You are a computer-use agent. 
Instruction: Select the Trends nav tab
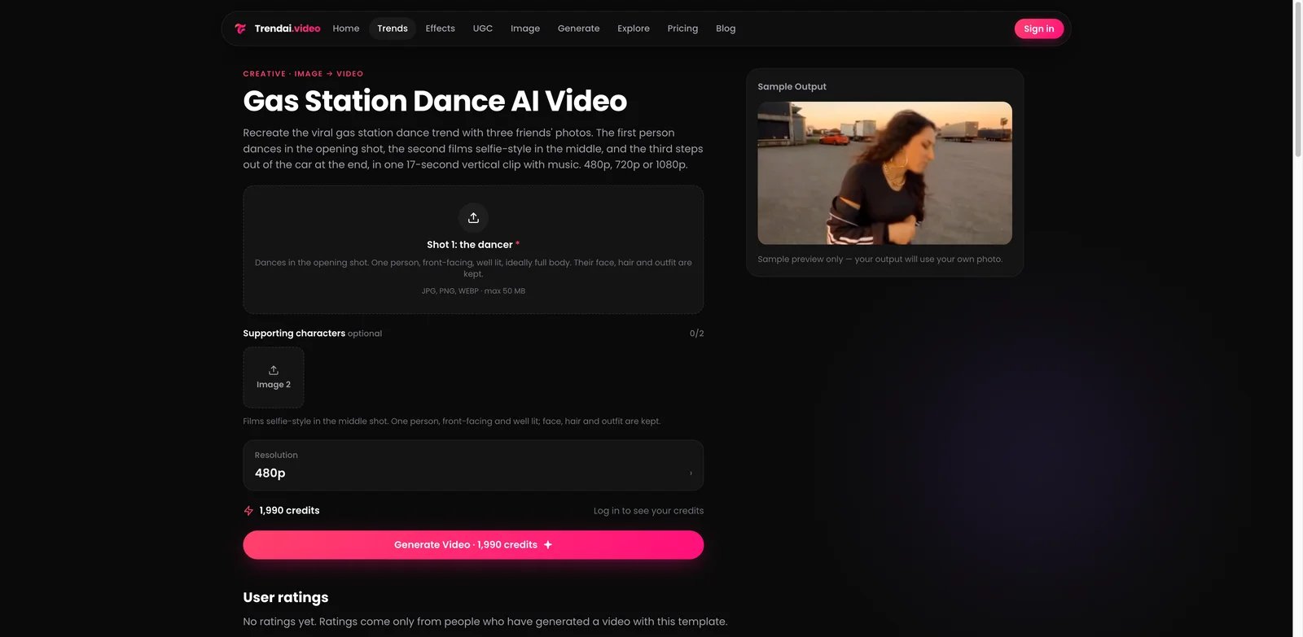(x=393, y=28)
